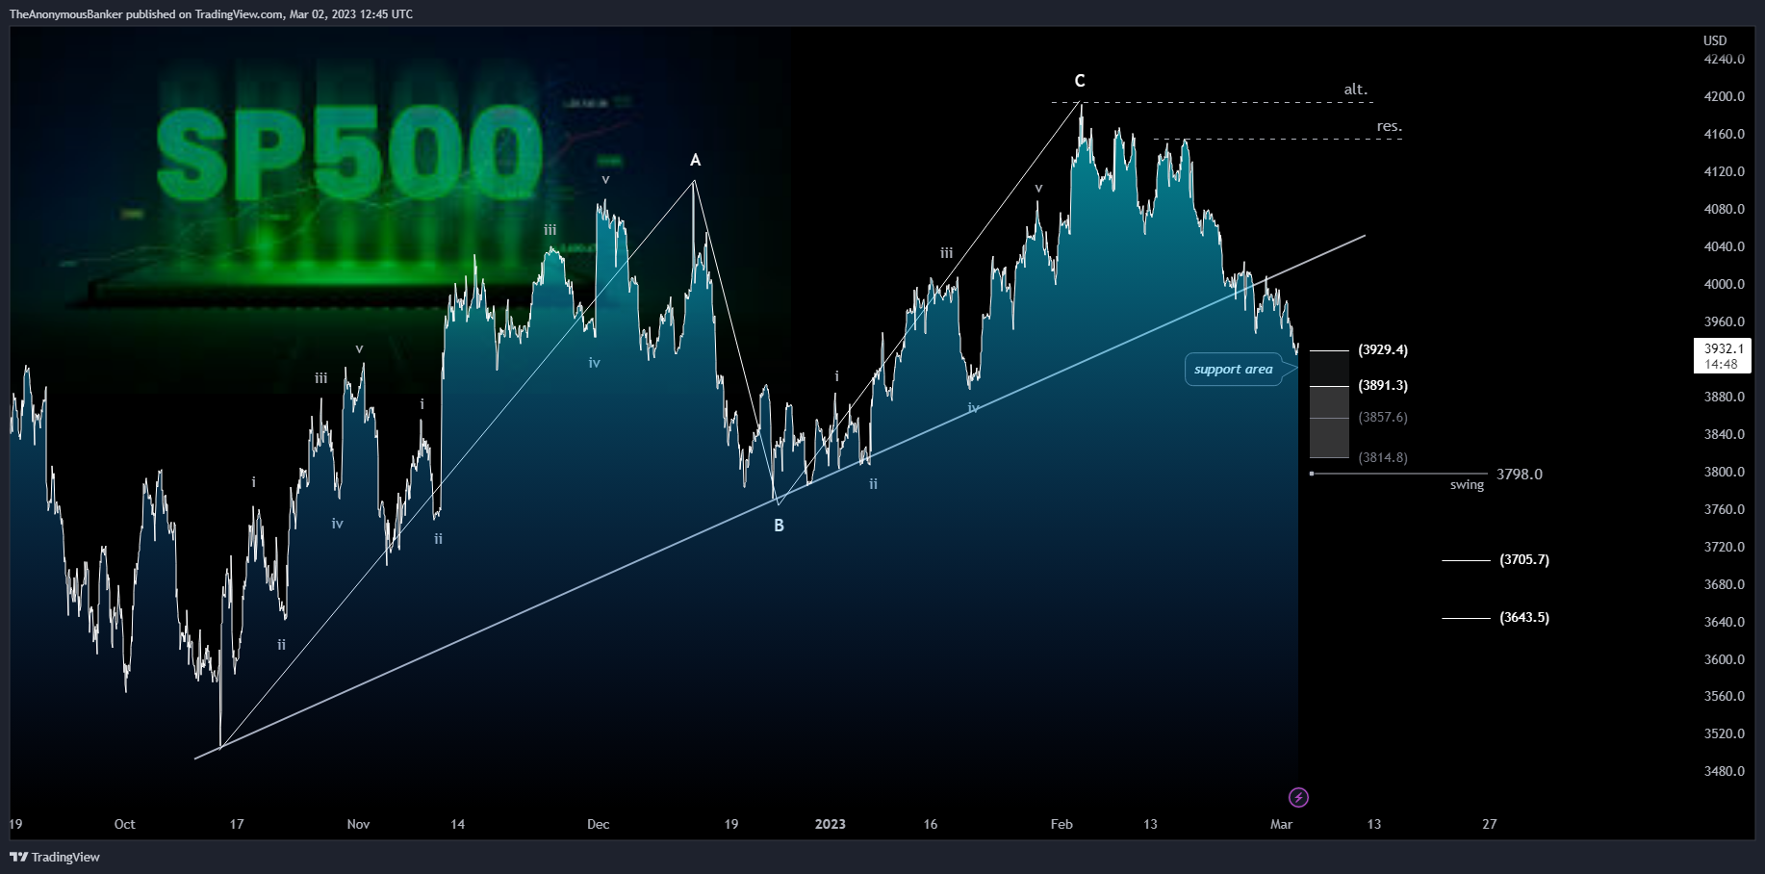Viewport: 1765px width, 874px height.
Task: Click the 3480.0 price axis value
Action: (x=1724, y=771)
